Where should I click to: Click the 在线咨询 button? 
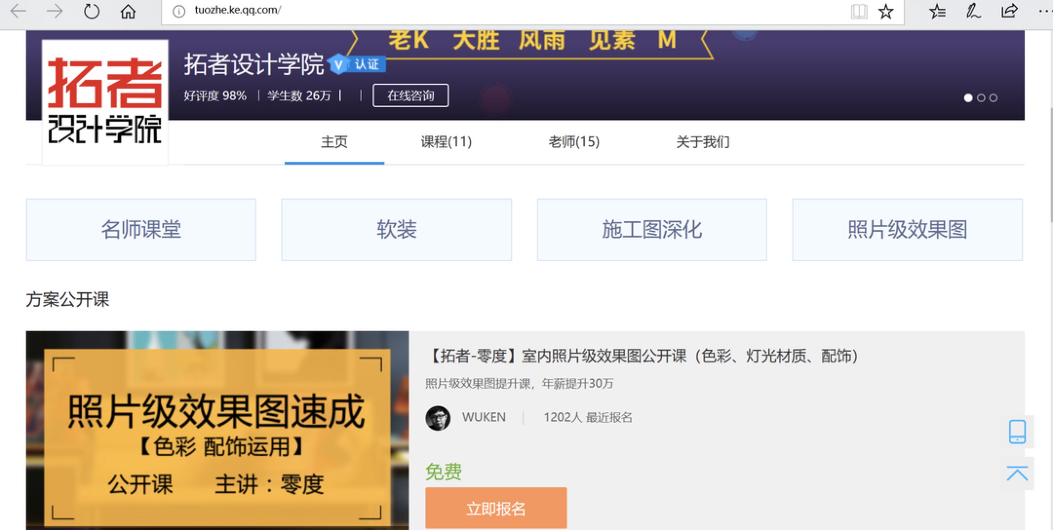[x=410, y=95]
